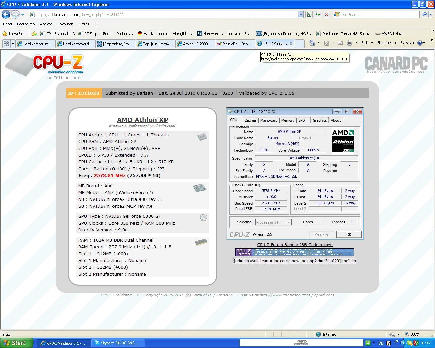Click the Windows Start button

pyautogui.click(x=17, y=343)
